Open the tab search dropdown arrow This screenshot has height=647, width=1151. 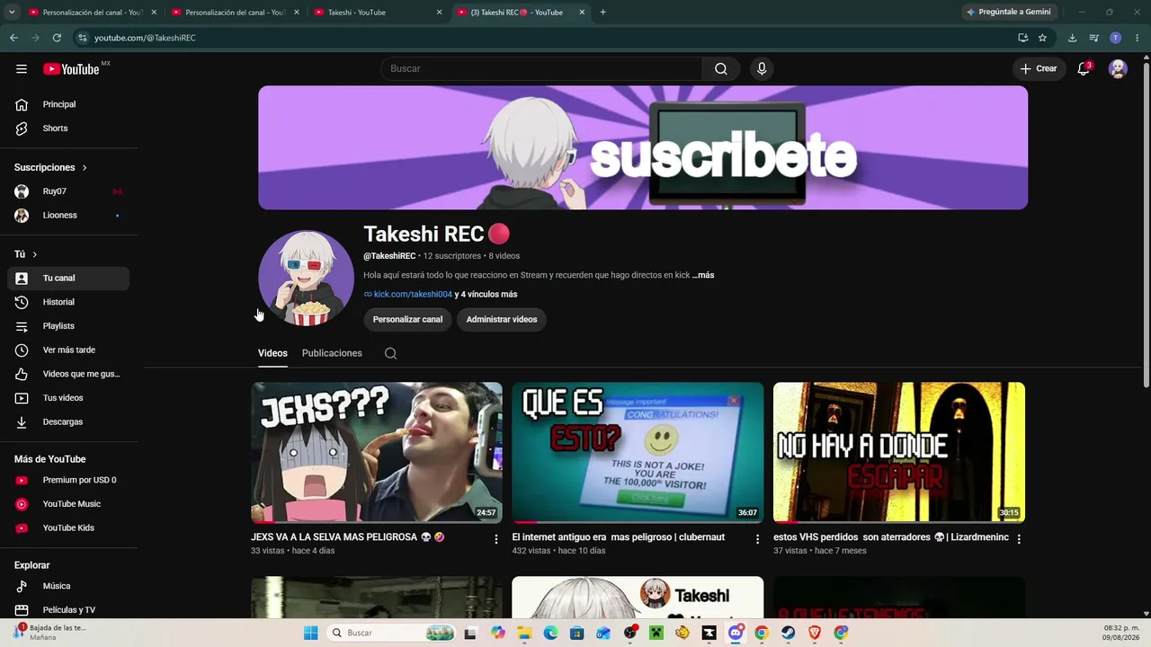pos(11,13)
